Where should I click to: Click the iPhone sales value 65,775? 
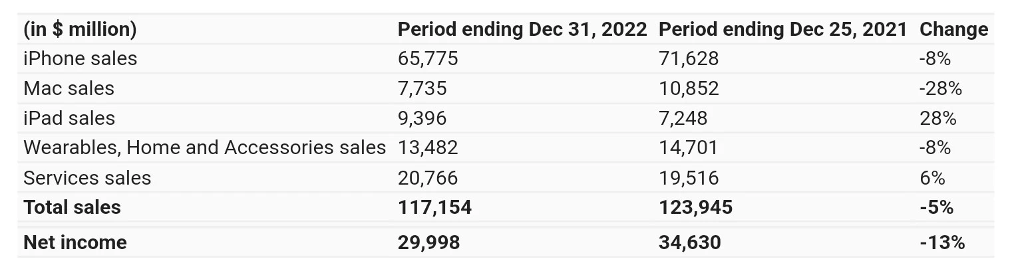click(x=428, y=58)
